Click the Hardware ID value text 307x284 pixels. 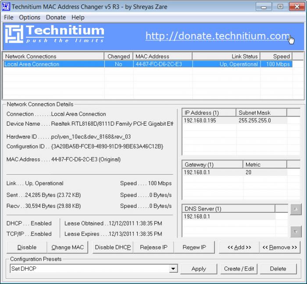click(x=91, y=137)
